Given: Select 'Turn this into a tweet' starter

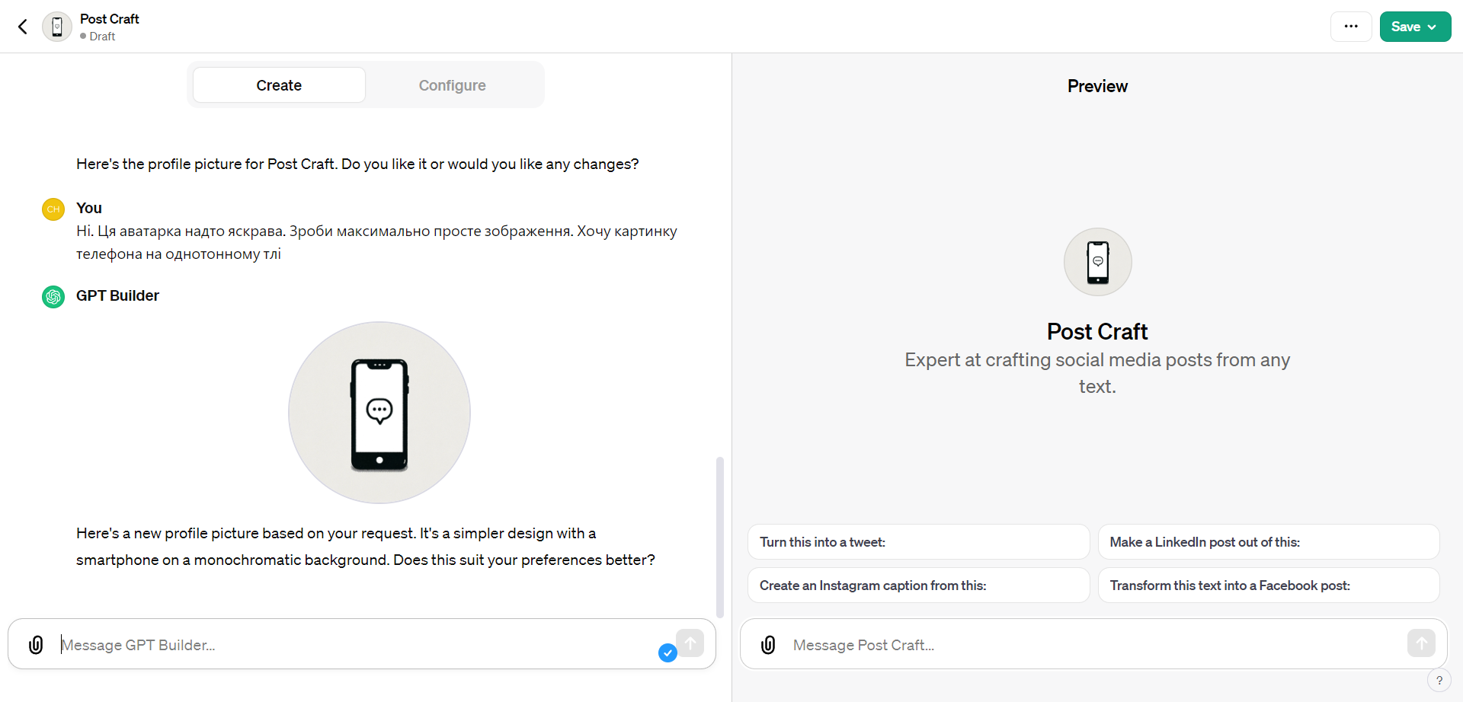Looking at the screenshot, I should (918, 542).
